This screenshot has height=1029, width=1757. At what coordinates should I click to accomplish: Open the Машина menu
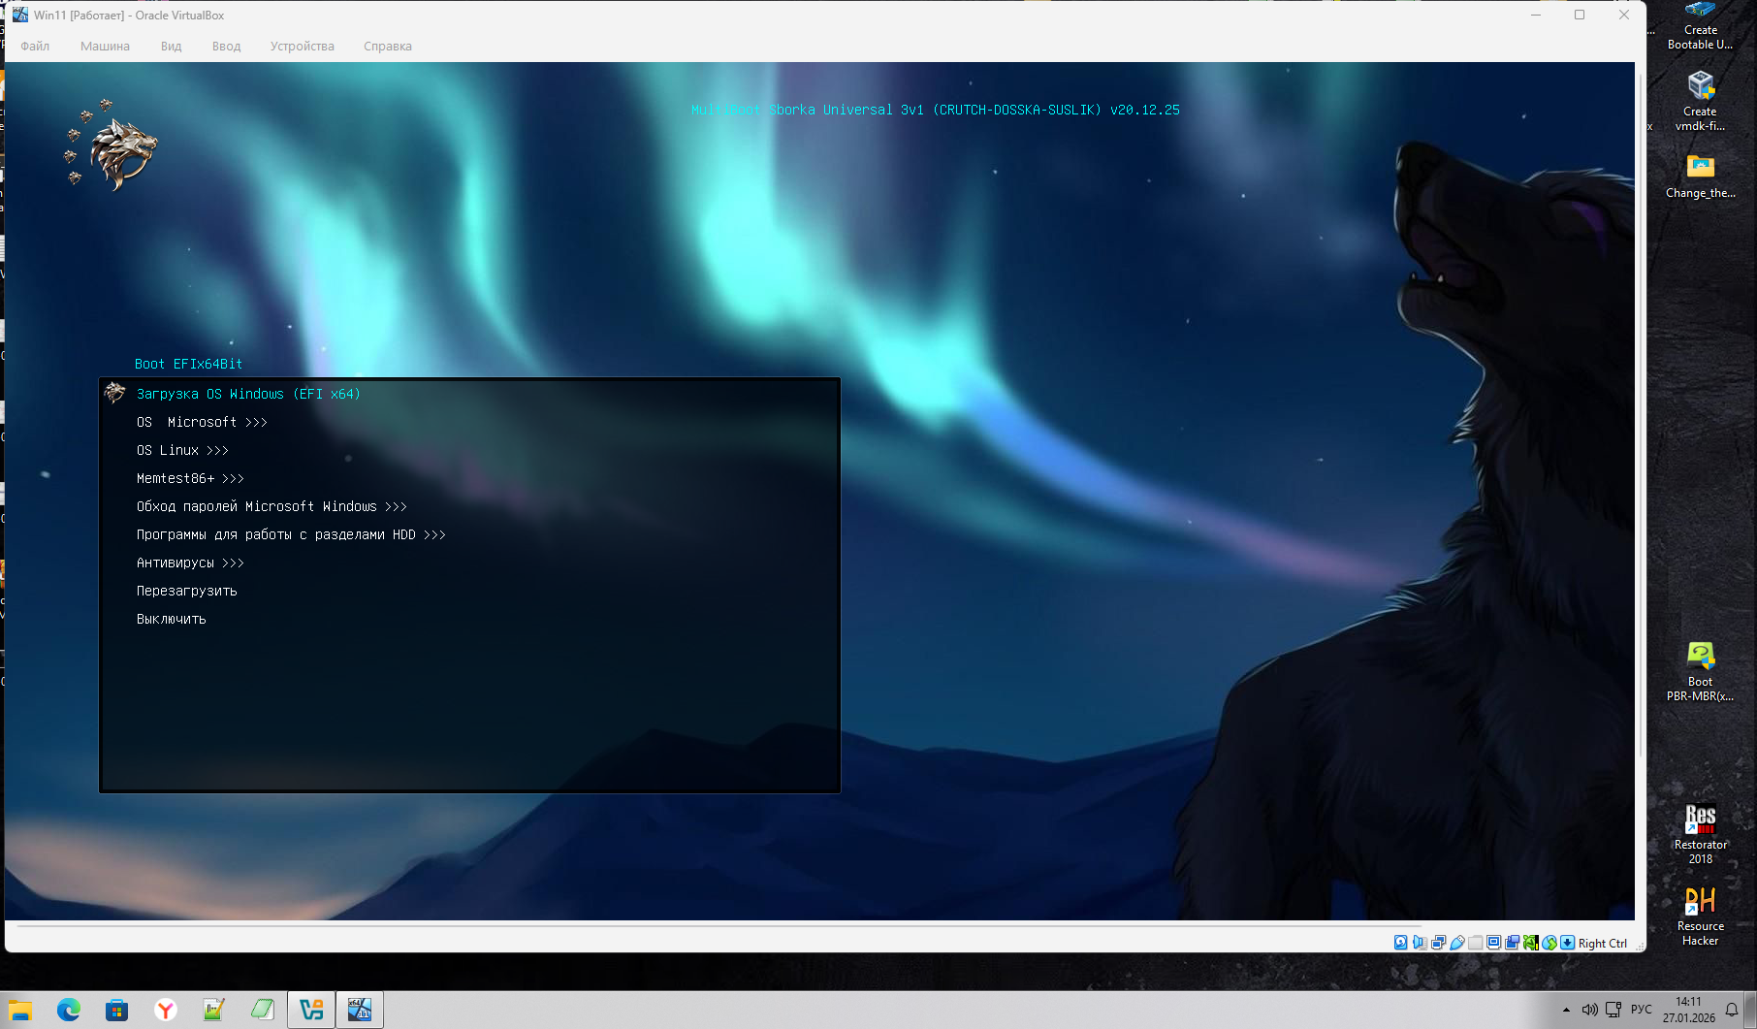pos(105,47)
